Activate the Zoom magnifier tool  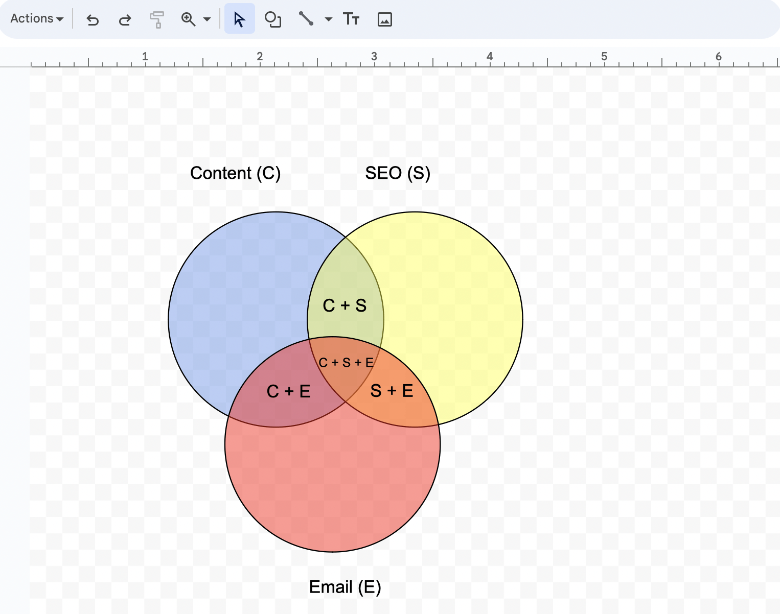(x=188, y=19)
